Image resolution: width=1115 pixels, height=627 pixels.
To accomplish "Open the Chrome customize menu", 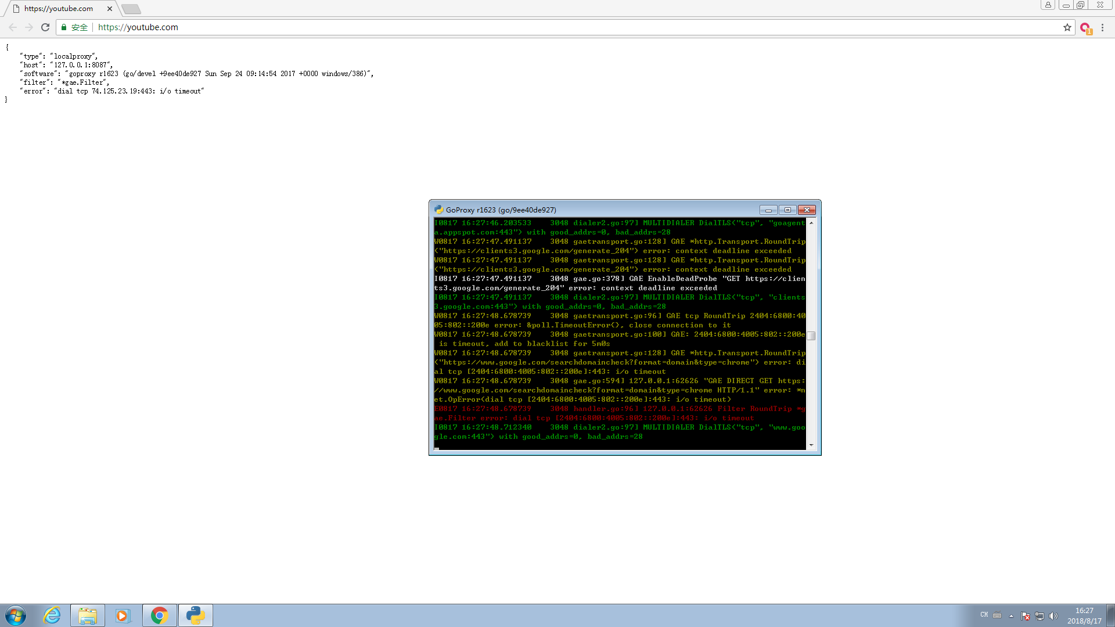I will pos(1103,27).
